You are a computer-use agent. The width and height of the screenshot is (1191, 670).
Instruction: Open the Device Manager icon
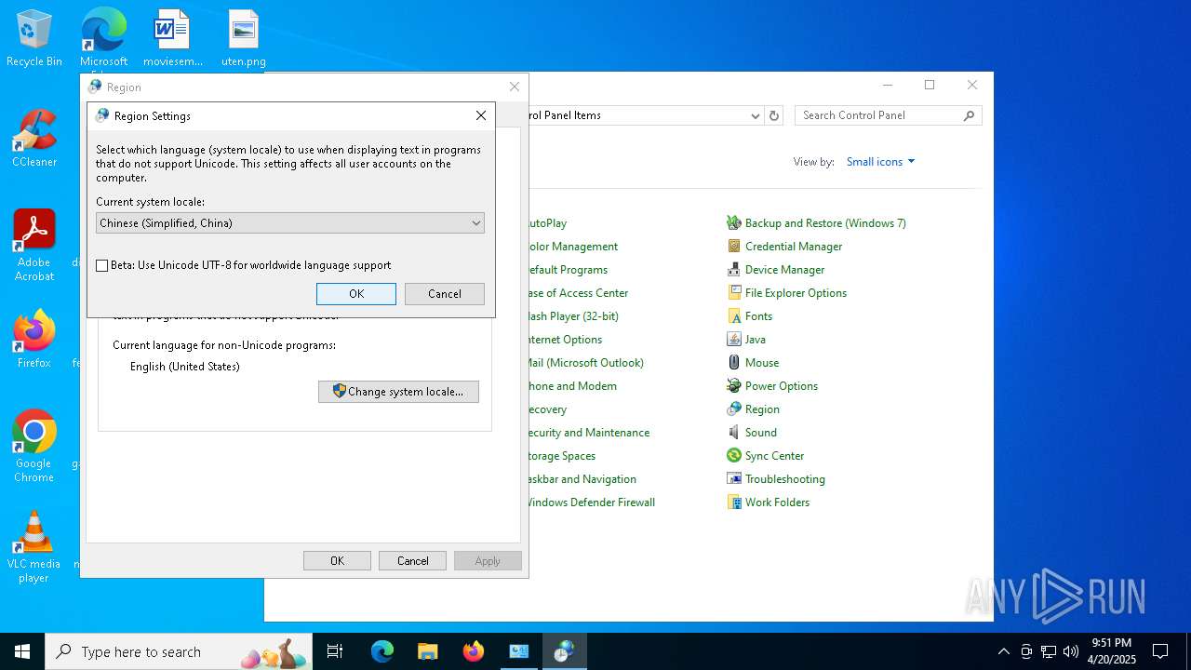pyautogui.click(x=734, y=270)
